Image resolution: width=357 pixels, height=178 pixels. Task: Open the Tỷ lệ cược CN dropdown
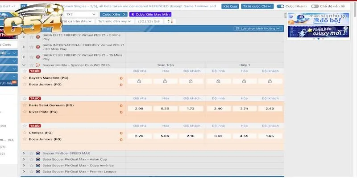tap(257, 7)
